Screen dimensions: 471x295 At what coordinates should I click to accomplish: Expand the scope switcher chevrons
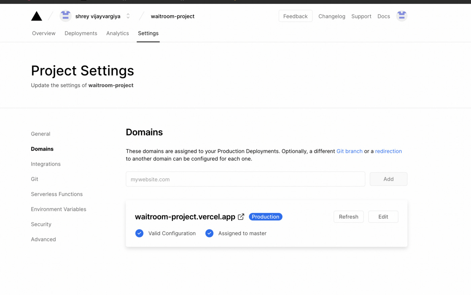pos(128,16)
